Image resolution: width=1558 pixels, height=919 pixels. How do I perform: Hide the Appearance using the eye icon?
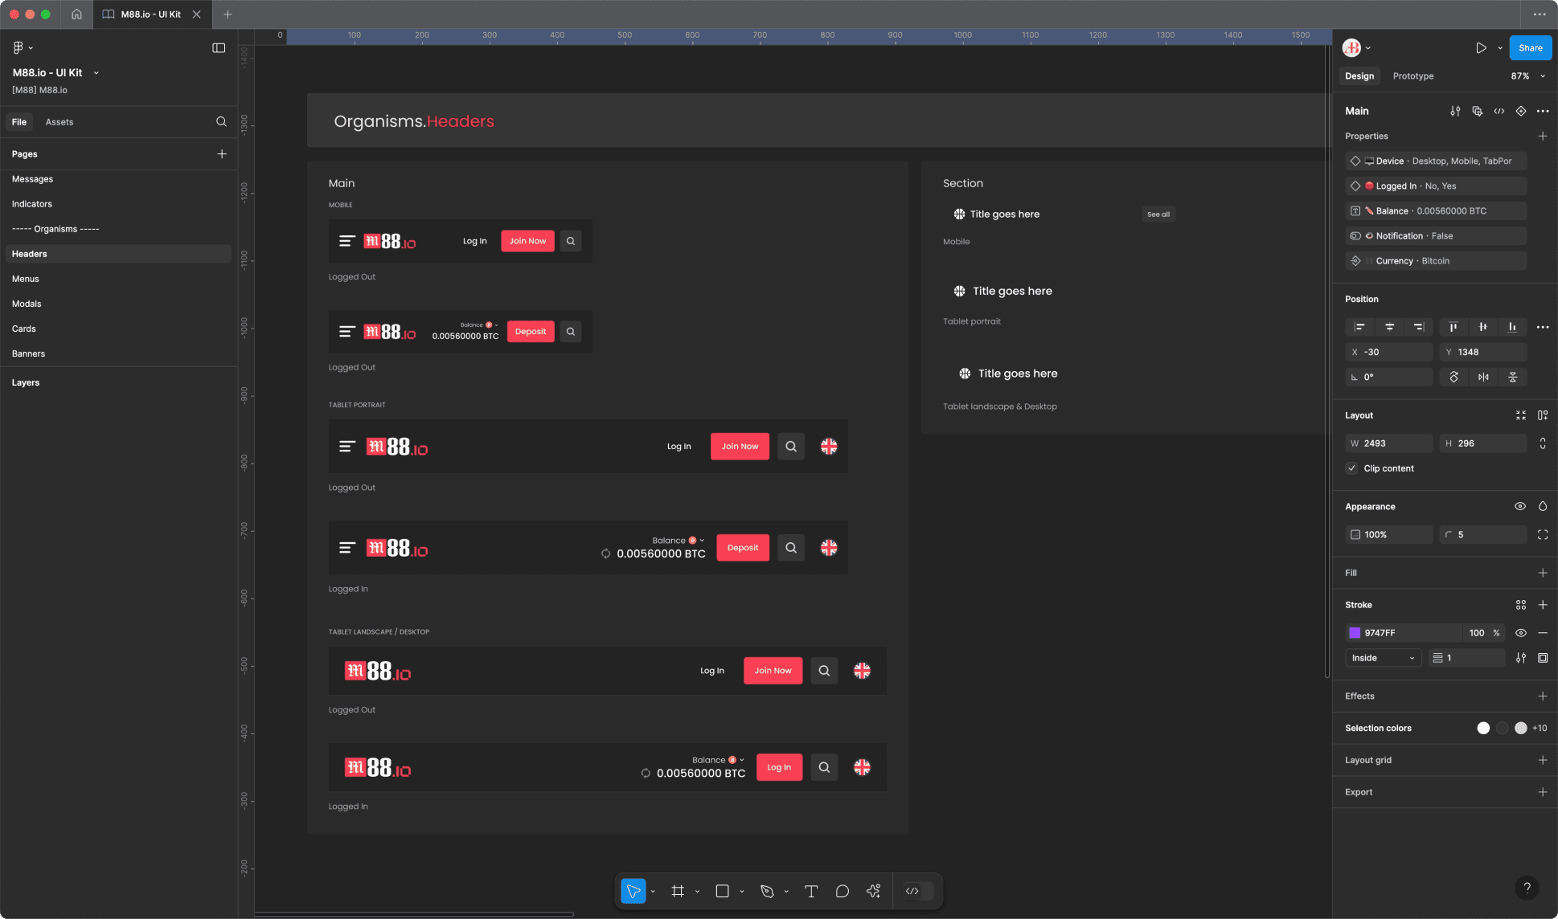point(1520,506)
